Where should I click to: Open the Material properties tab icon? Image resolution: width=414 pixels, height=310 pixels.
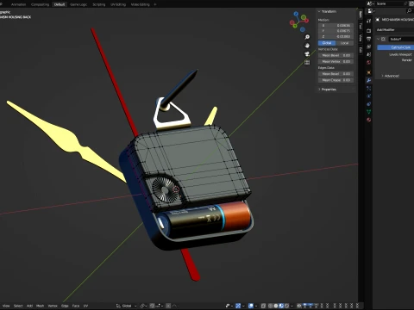point(369,120)
